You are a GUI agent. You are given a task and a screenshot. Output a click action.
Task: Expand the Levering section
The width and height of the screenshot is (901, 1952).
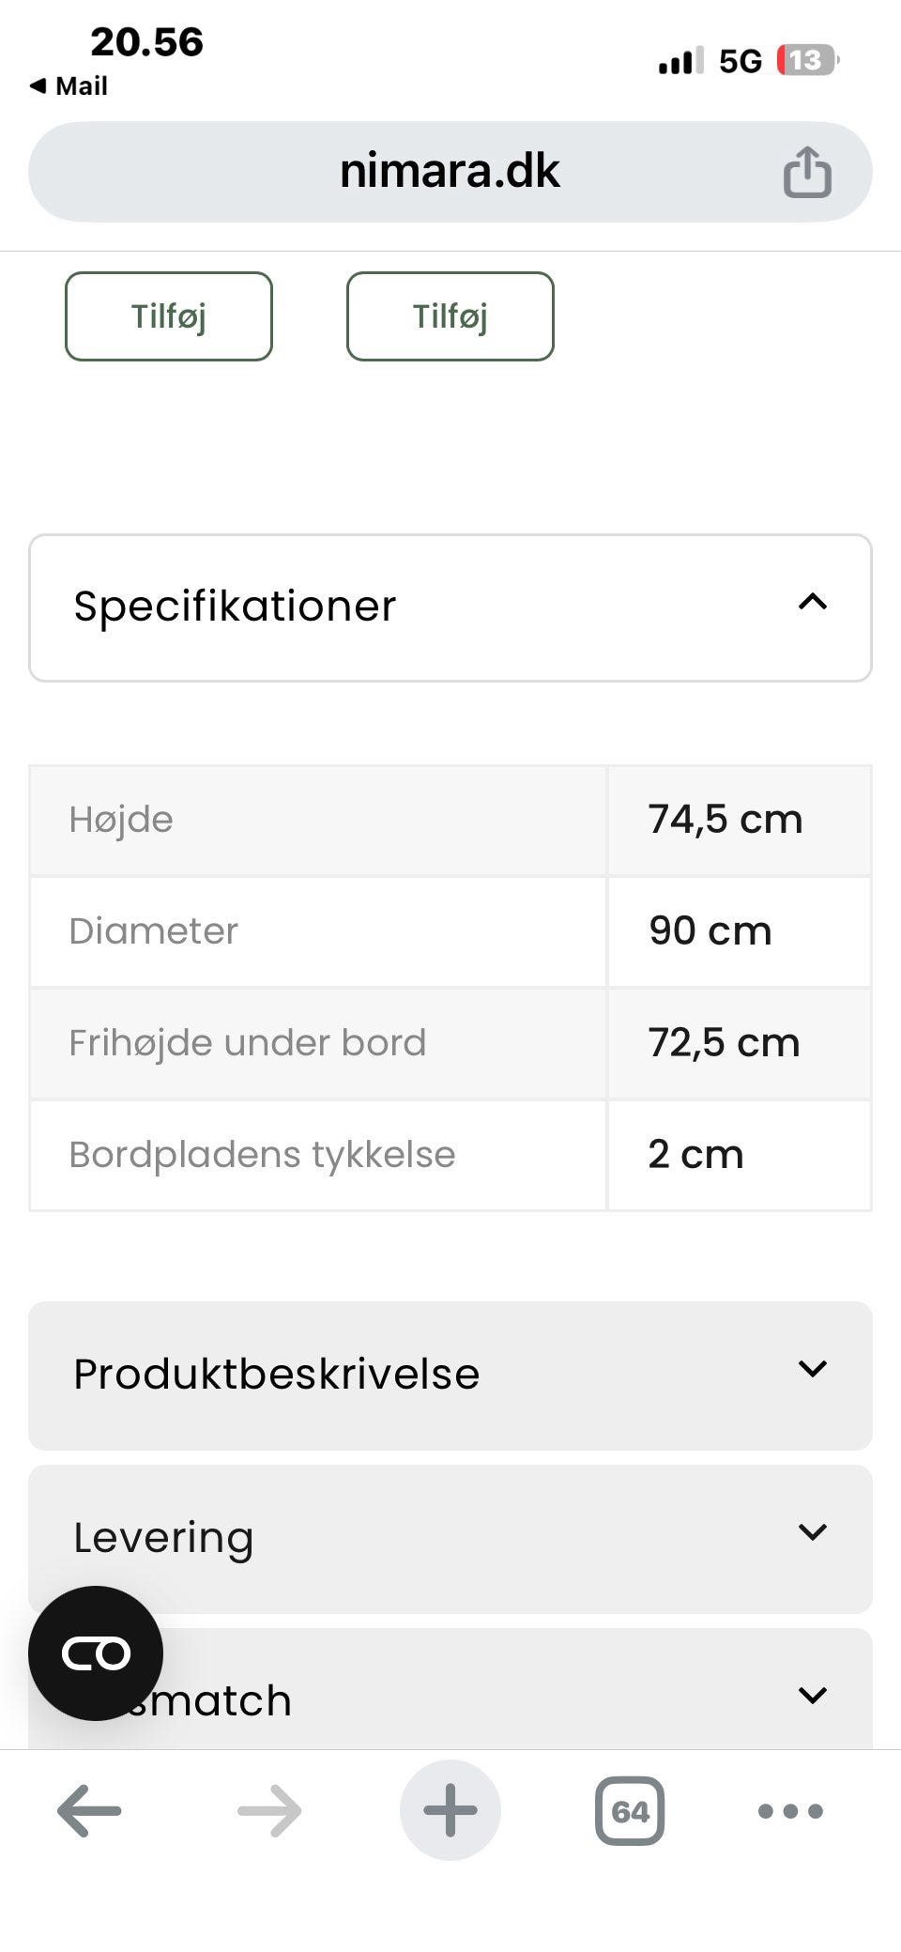pos(450,1538)
